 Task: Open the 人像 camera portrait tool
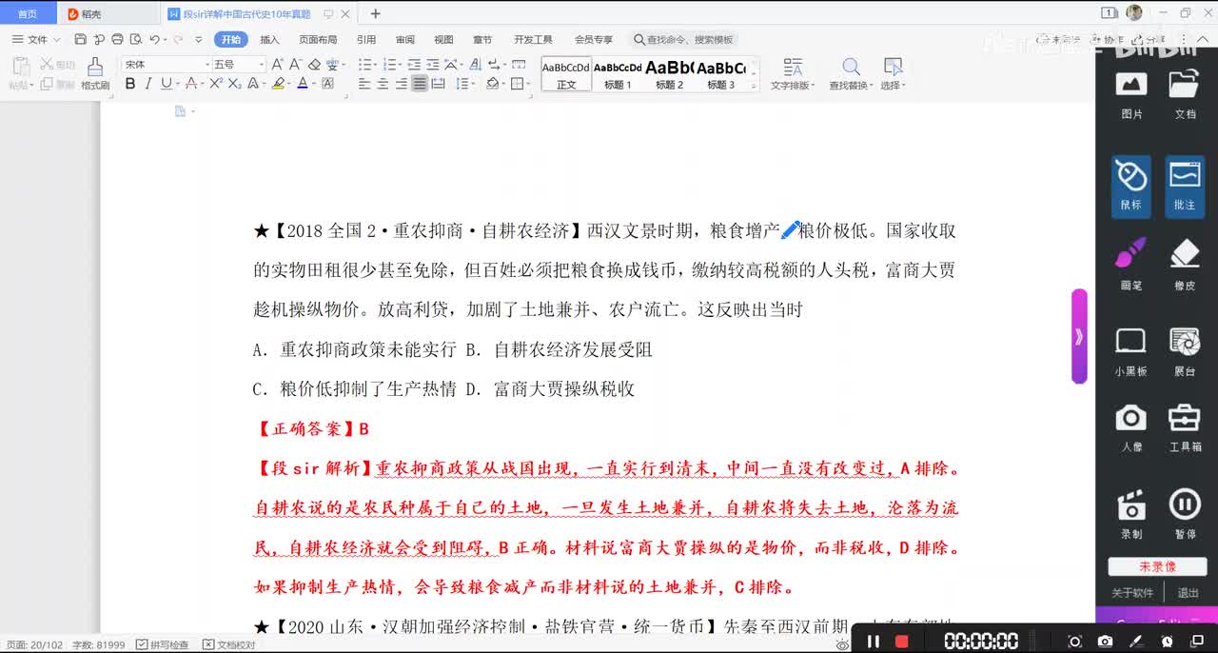coord(1131,427)
